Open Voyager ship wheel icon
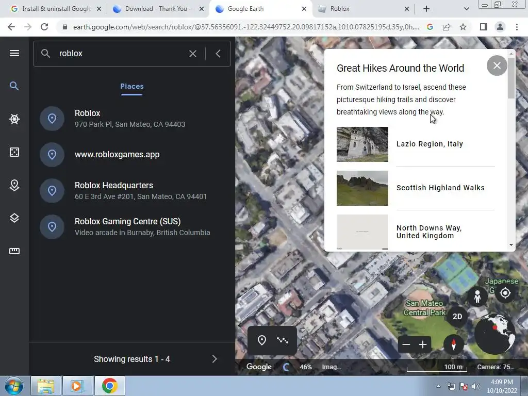The width and height of the screenshot is (528, 396). (x=14, y=119)
